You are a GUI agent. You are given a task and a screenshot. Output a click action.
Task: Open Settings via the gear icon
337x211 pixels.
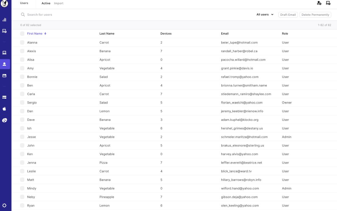click(5, 205)
